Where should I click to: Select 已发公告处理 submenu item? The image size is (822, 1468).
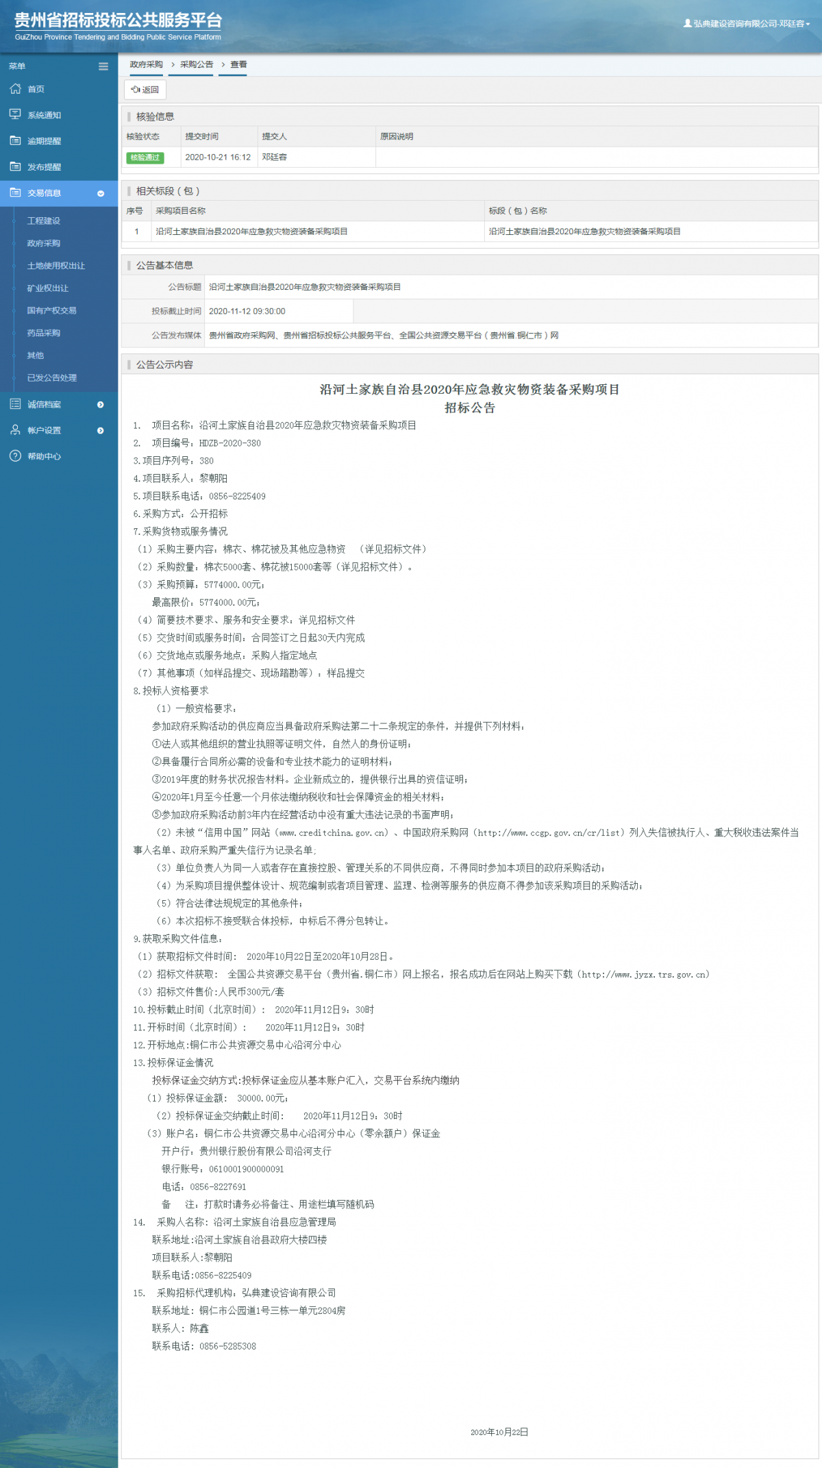click(x=52, y=377)
